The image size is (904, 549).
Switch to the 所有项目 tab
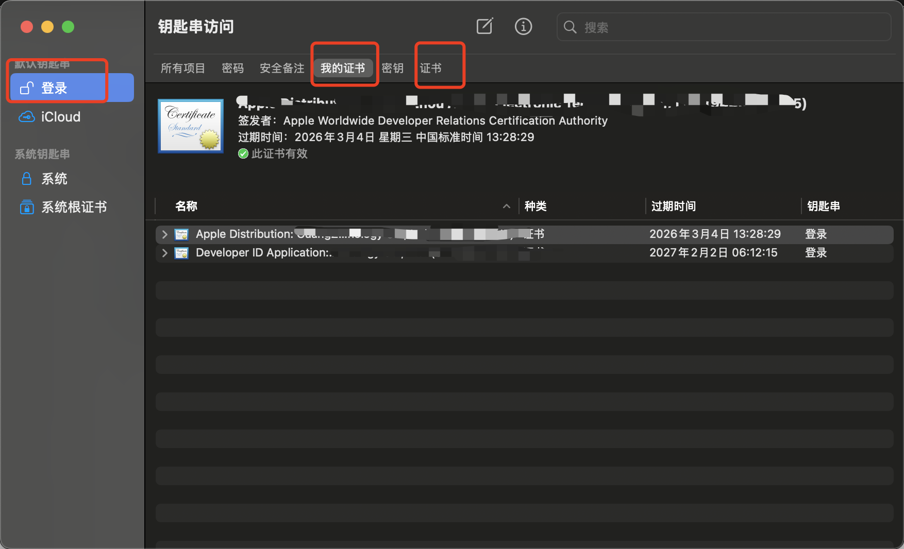click(x=183, y=68)
